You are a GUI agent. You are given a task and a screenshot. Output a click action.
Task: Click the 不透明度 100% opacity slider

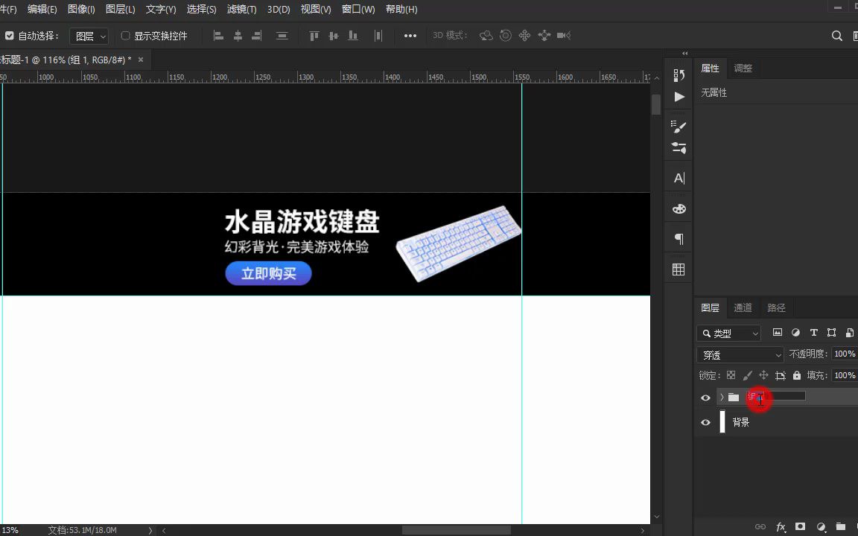tap(845, 354)
